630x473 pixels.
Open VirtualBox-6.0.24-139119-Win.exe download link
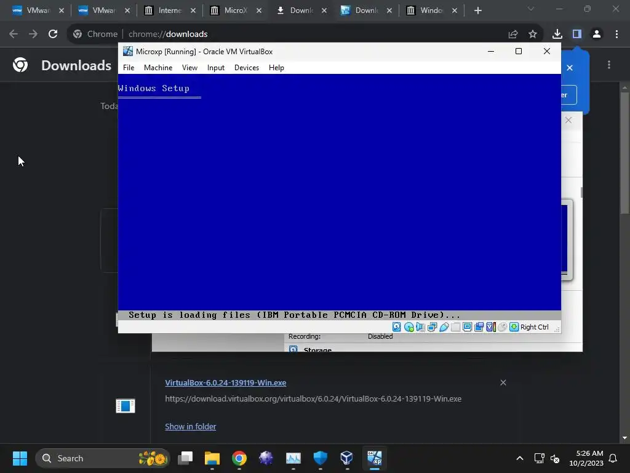coord(226,383)
